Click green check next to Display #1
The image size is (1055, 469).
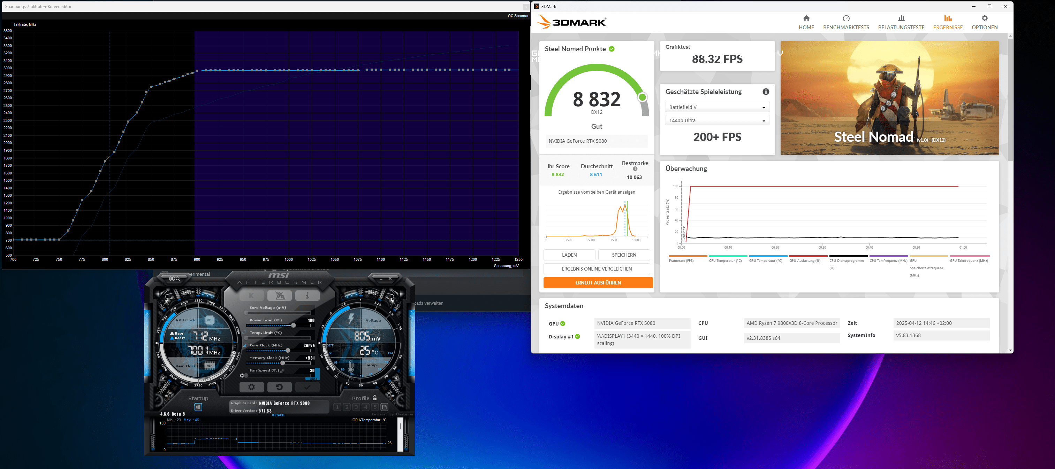tap(577, 337)
